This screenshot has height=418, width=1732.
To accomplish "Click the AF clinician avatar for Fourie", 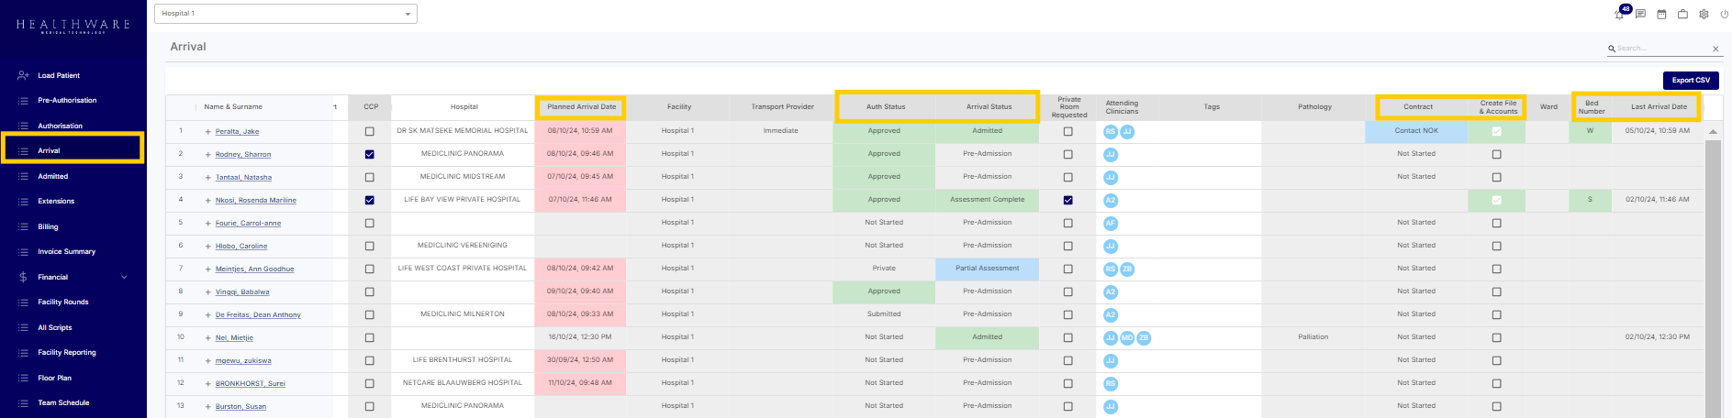I will [x=1111, y=223].
